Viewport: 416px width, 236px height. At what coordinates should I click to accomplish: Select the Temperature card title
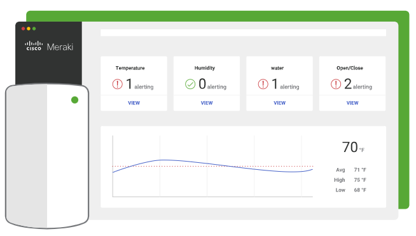130,68
